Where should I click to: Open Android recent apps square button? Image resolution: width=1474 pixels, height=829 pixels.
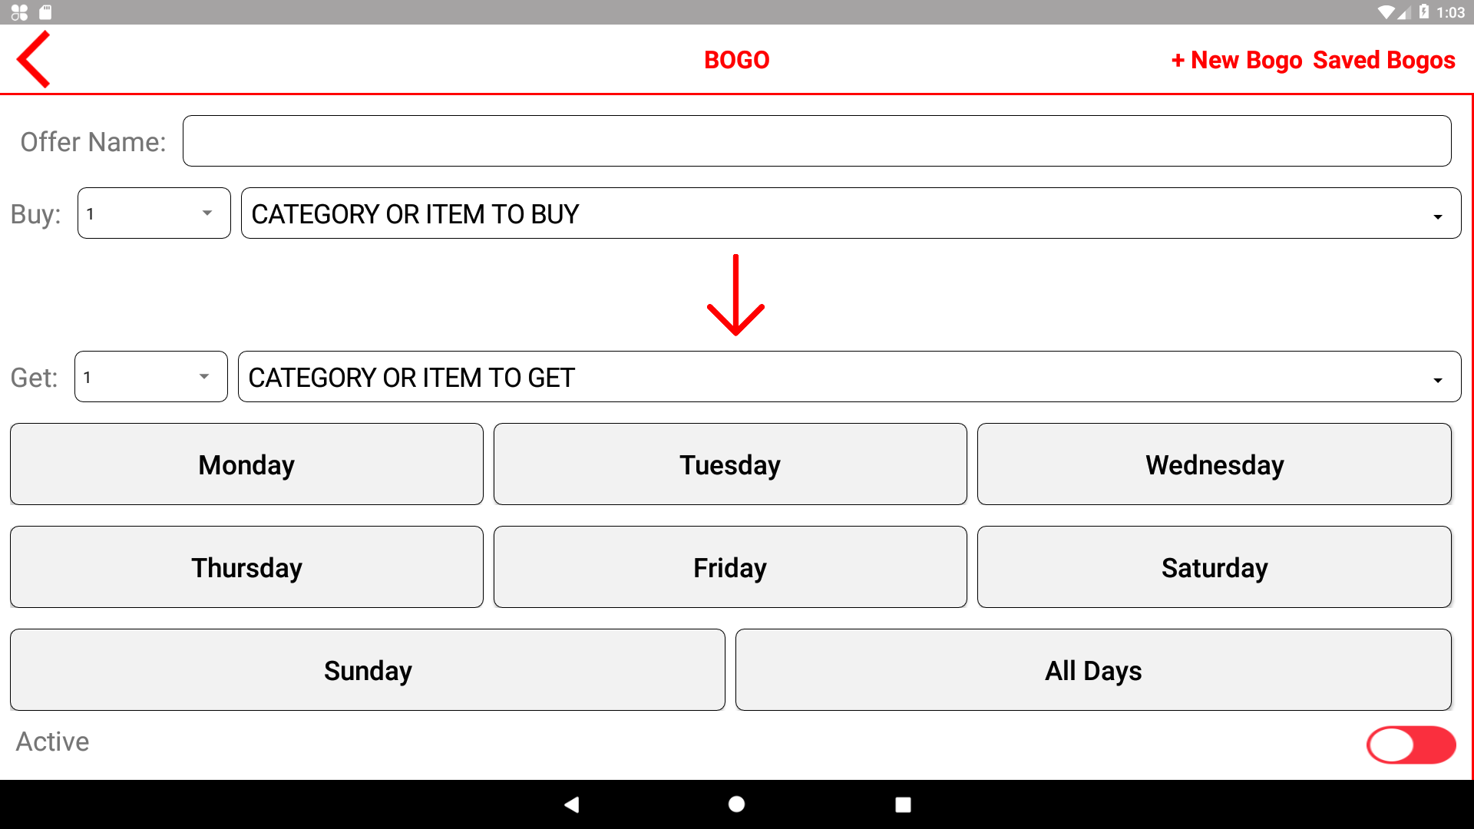point(903,804)
